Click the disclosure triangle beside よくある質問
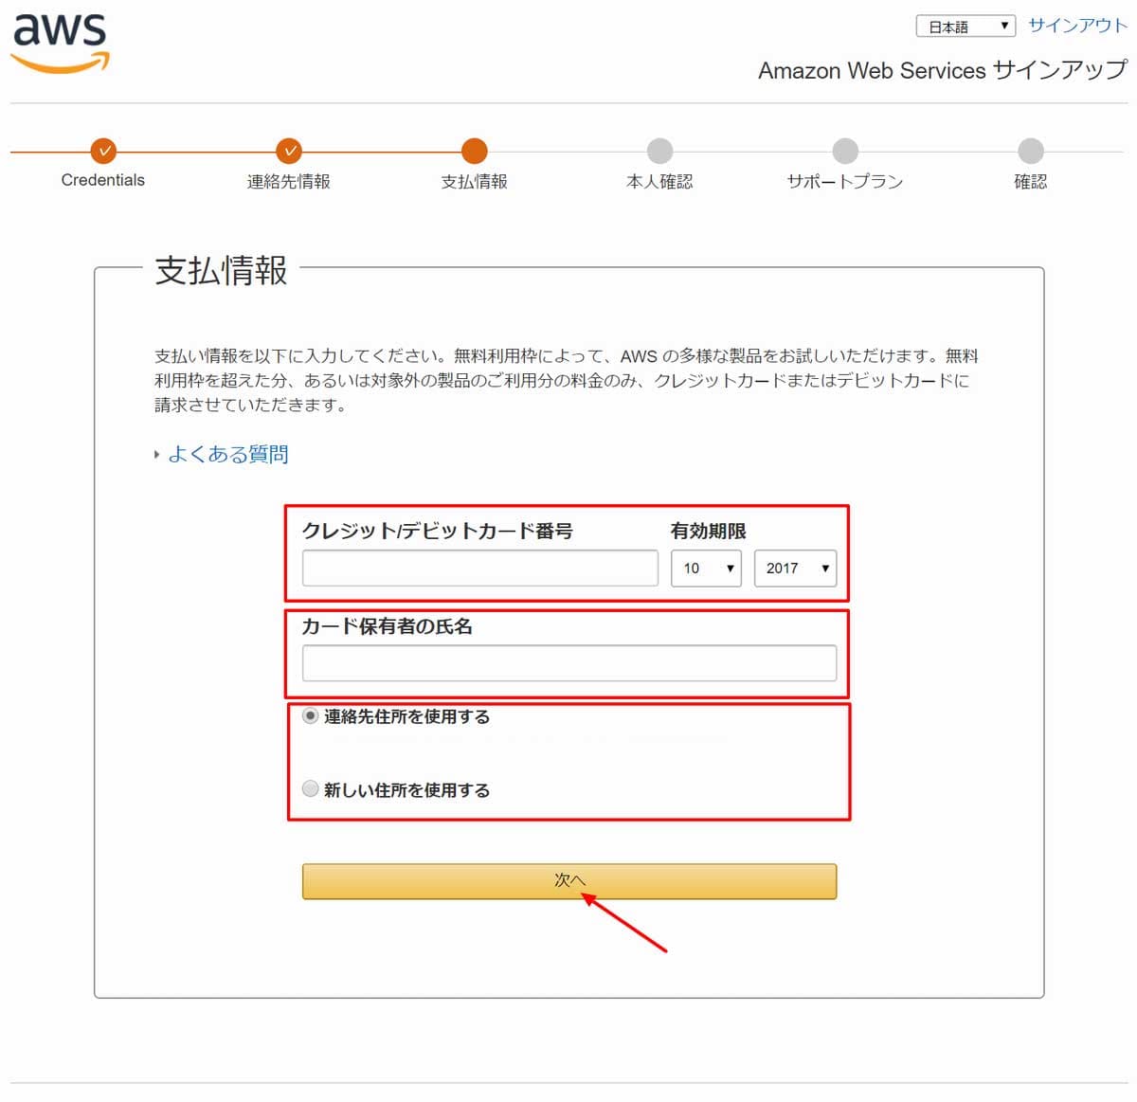 157,455
